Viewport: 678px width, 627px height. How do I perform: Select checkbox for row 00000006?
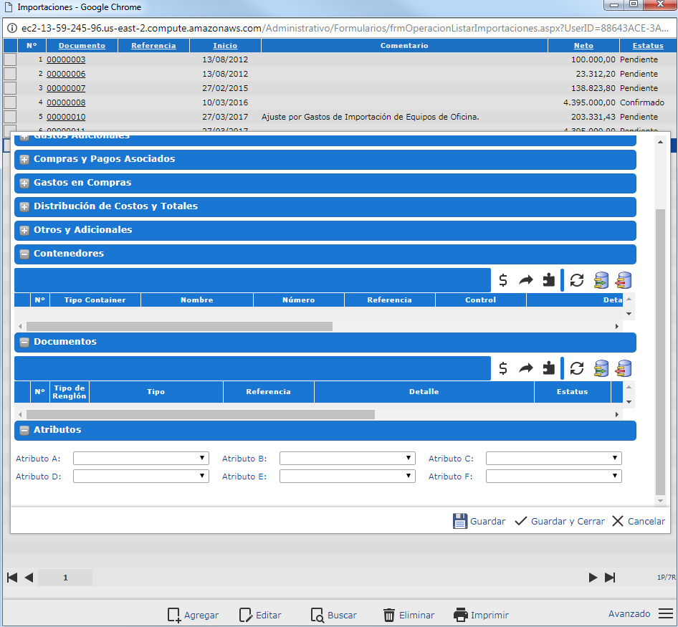coord(10,74)
